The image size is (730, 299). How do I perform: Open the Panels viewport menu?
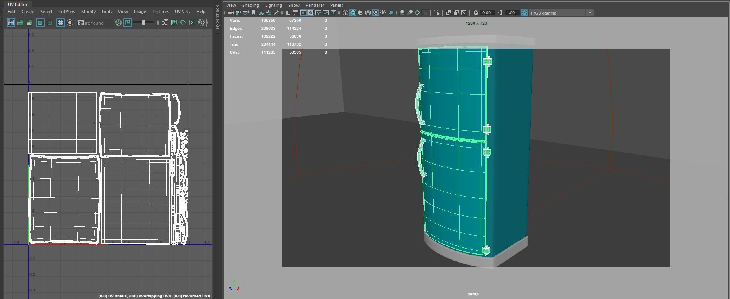336,5
